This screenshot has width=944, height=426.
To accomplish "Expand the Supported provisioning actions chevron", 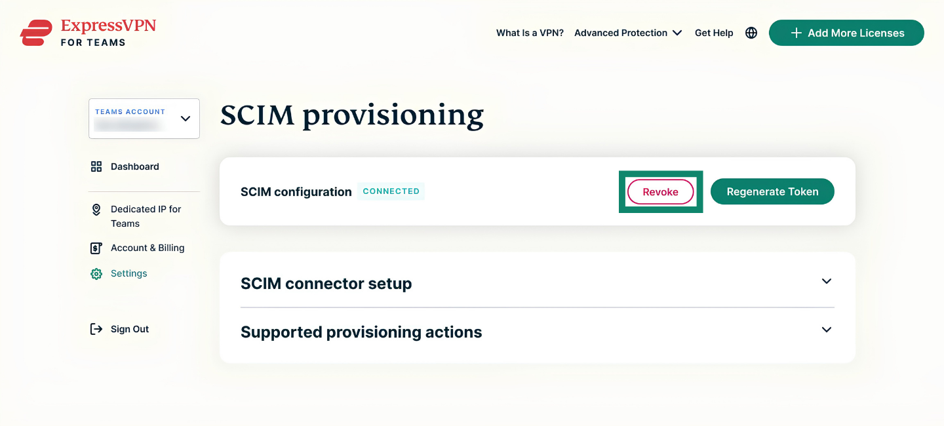I will [827, 330].
